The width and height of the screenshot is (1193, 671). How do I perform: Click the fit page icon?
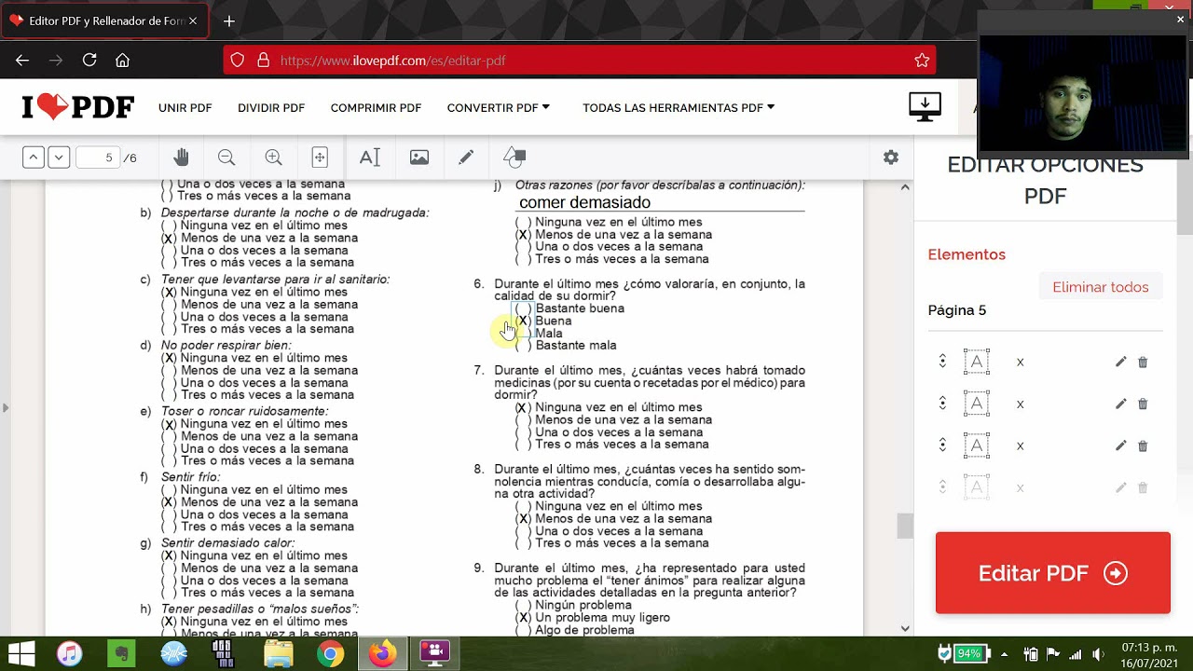point(320,157)
